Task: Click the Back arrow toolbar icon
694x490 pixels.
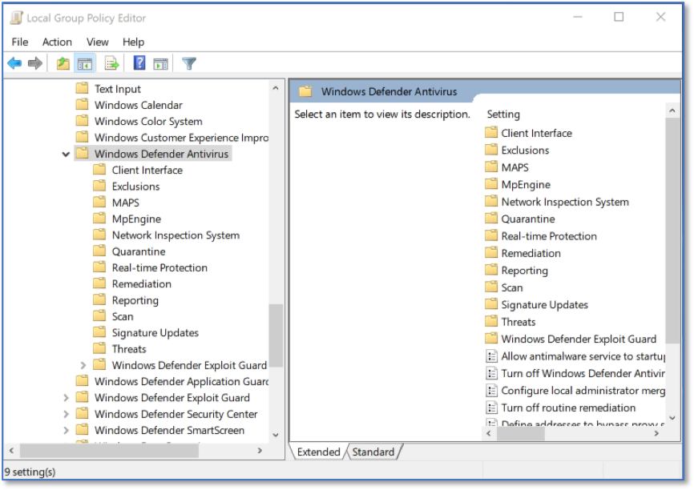Action: coord(14,64)
